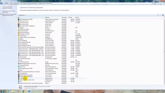Viewport: 165px width, 93px height.
Task: Open Windows Explorer folder on taskbar
Action: (13, 91)
